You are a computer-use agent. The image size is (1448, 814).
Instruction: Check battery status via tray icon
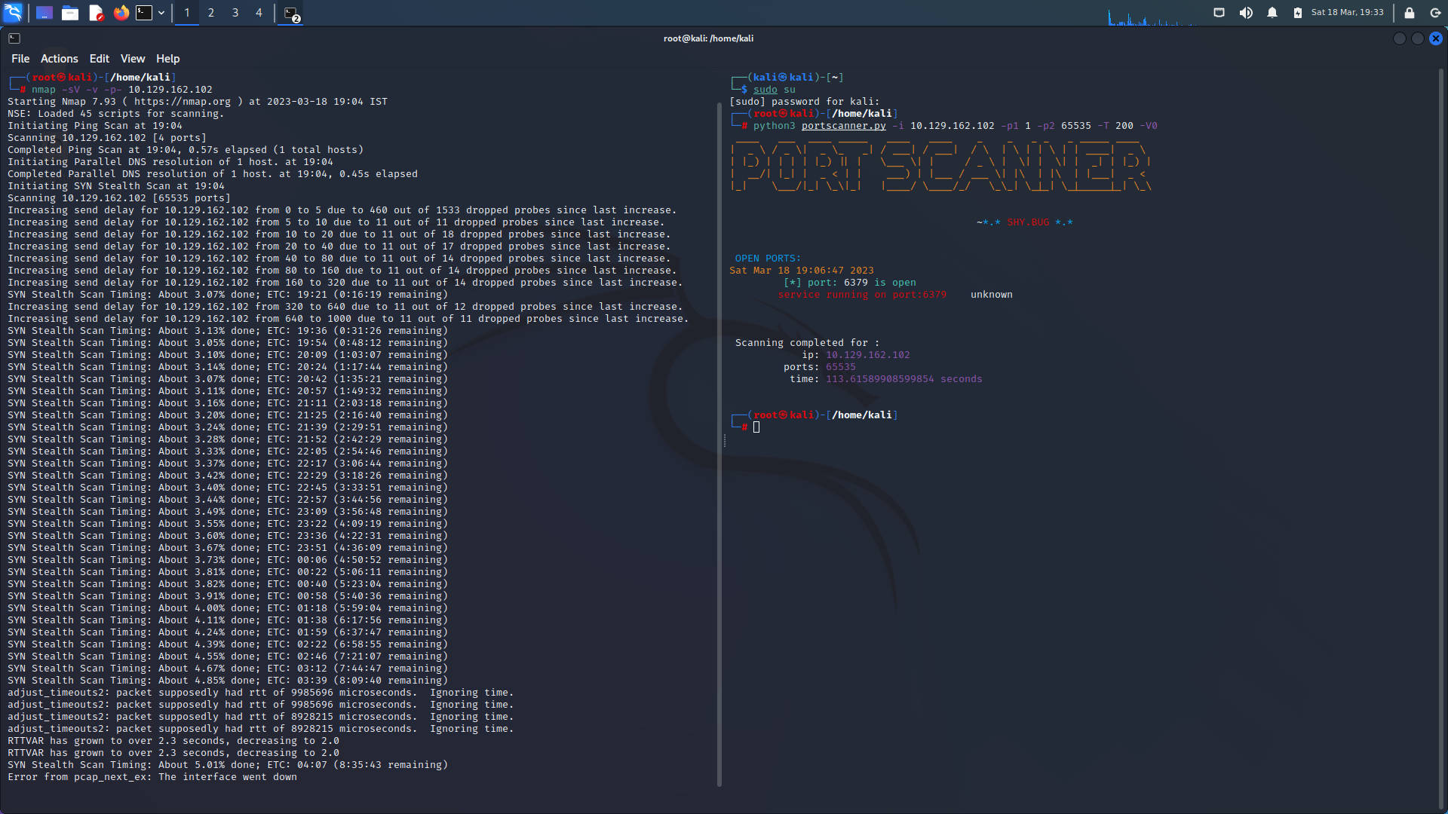click(1298, 13)
